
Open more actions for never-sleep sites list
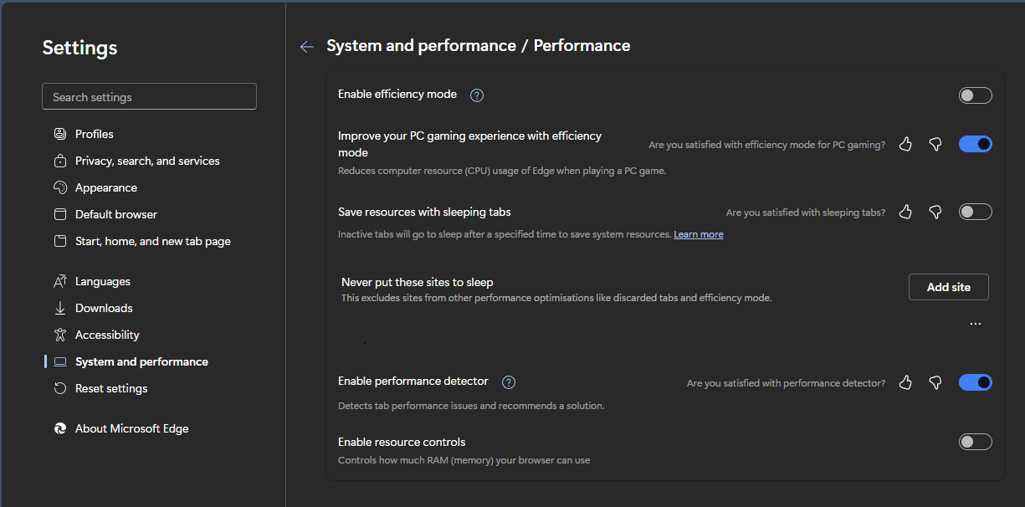point(975,323)
